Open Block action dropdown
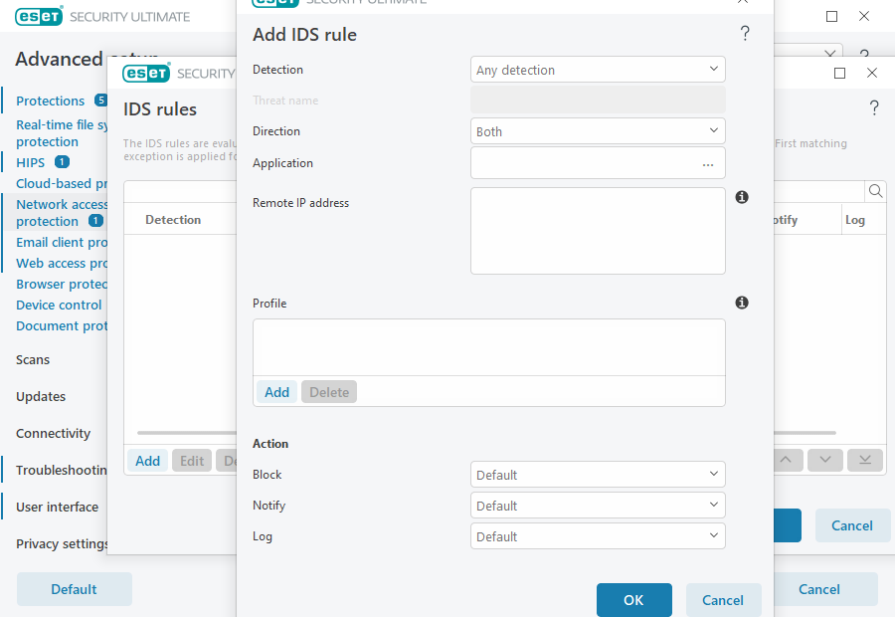The image size is (895, 617). pos(598,474)
